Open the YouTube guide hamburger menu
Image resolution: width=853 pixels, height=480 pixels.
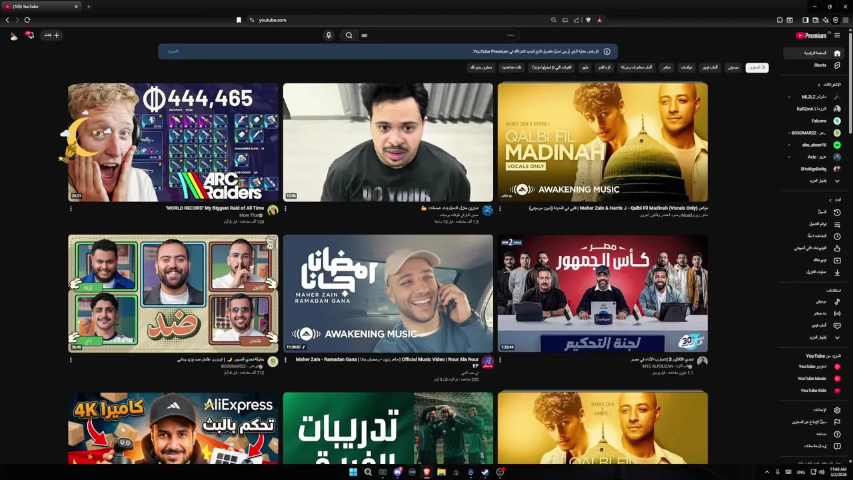838,35
